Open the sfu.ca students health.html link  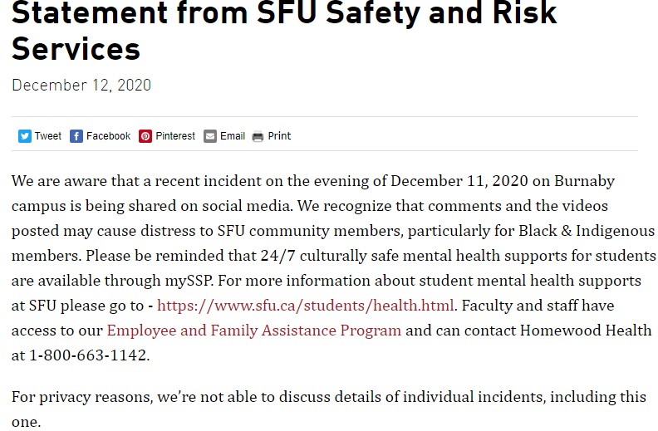[x=306, y=306]
